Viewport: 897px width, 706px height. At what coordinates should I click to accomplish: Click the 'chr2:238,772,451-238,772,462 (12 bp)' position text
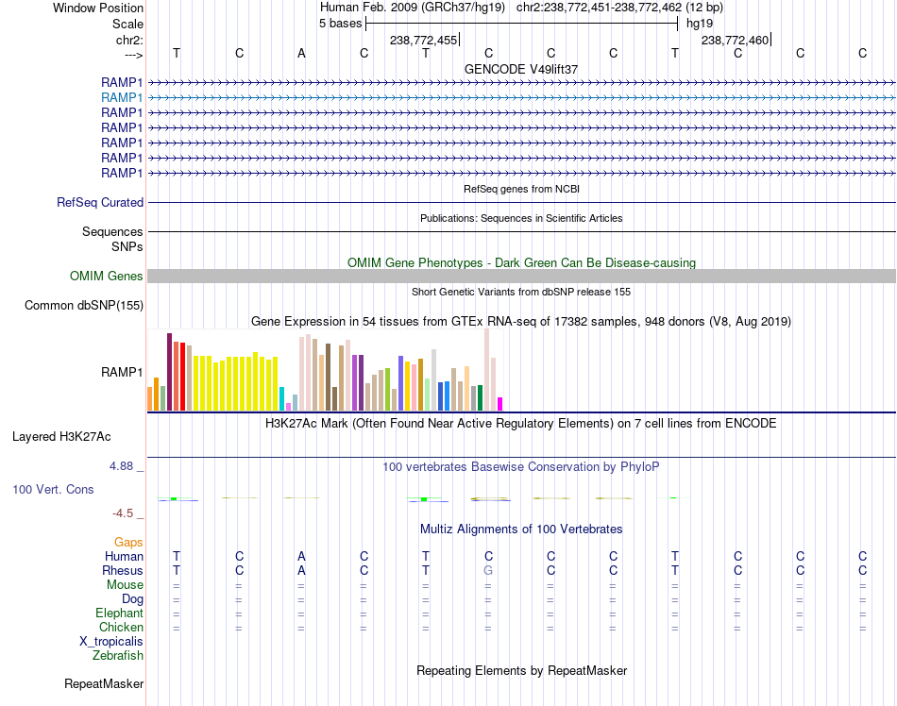click(619, 8)
